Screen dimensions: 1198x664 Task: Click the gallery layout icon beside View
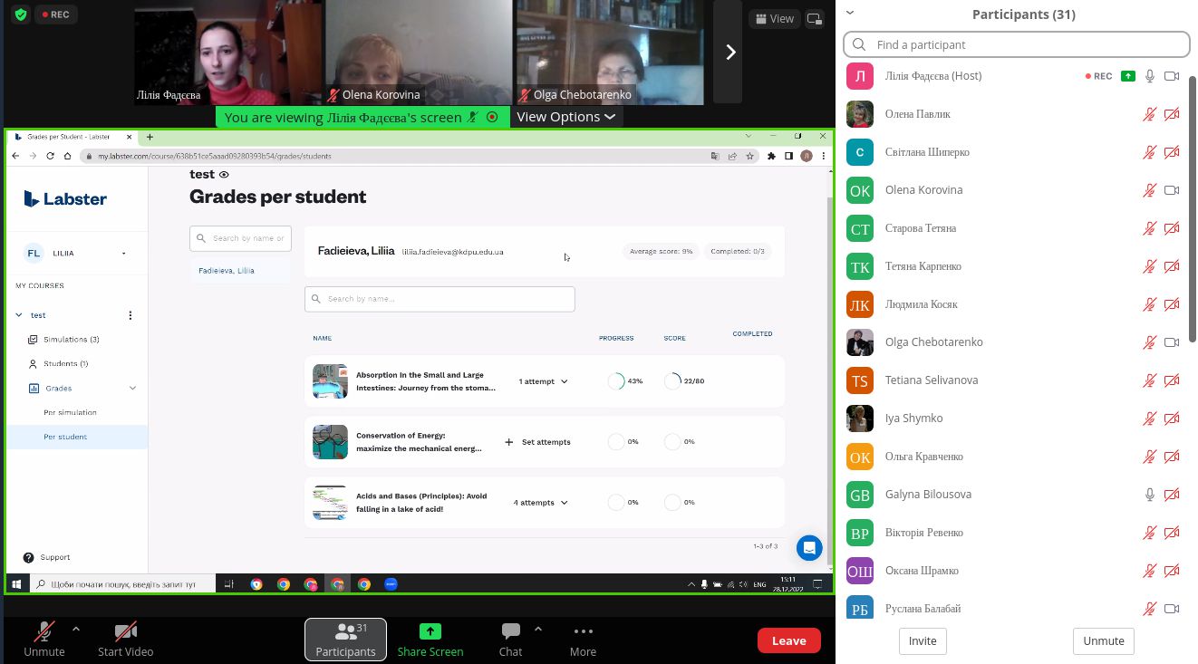[815, 18]
